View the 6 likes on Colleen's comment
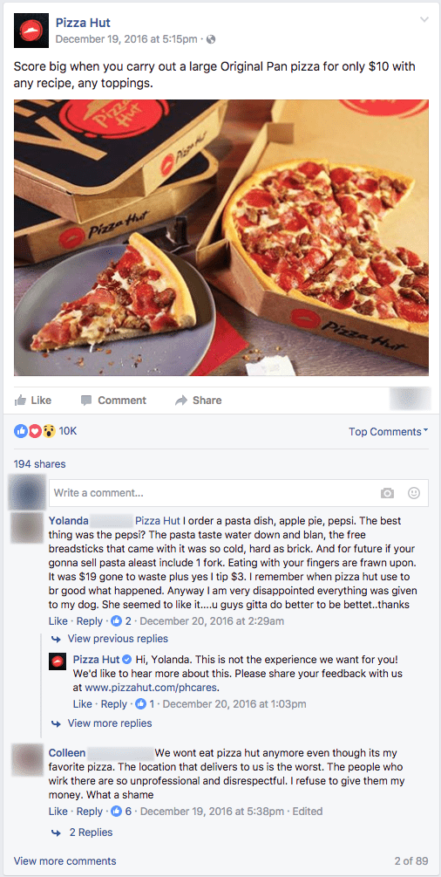 coord(122,811)
